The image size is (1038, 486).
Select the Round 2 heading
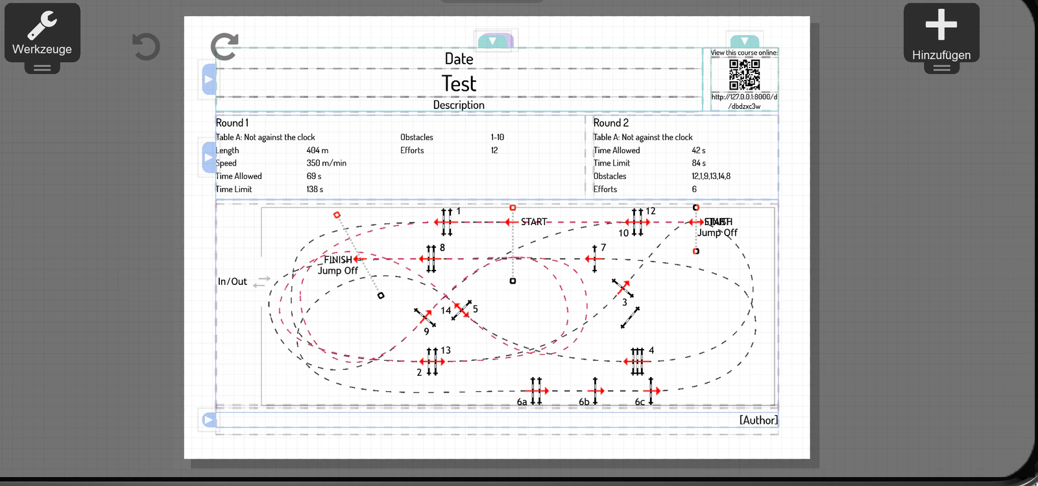tap(611, 123)
